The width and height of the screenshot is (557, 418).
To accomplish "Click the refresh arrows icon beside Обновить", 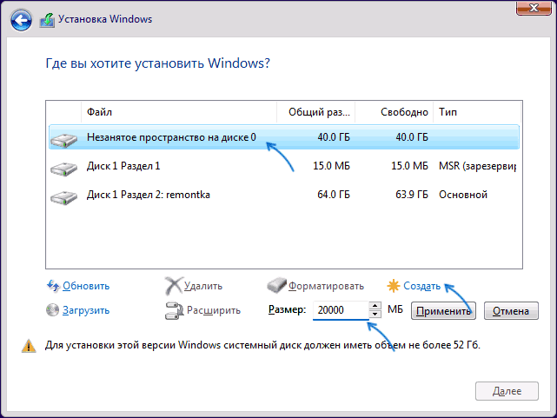I will pos(53,286).
